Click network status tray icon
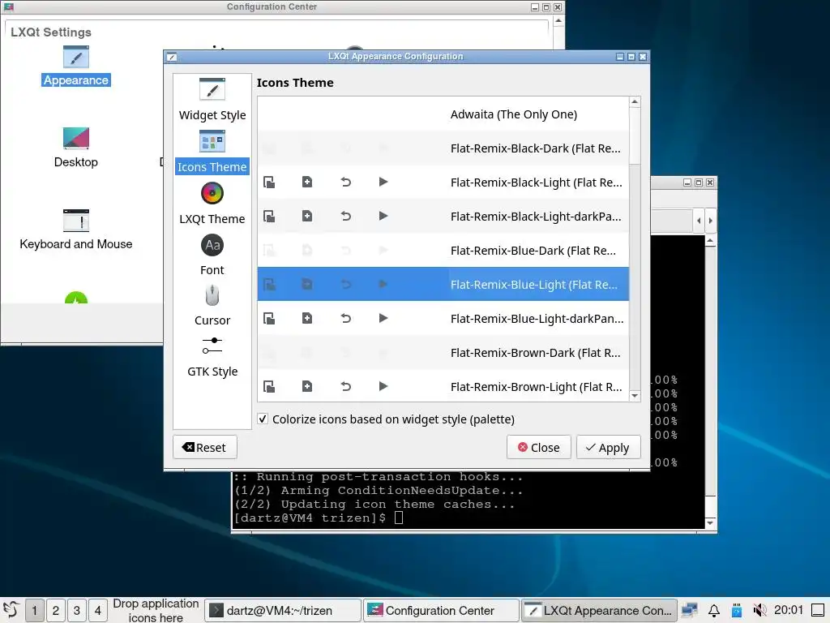Image resolution: width=830 pixels, height=623 pixels. coord(690,610)
